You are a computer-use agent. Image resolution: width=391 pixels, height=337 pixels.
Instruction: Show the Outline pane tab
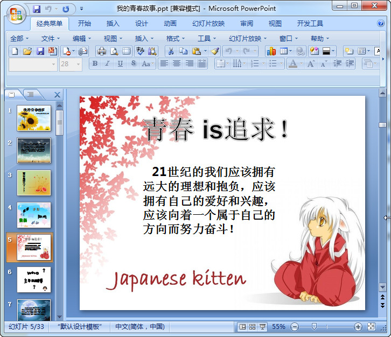point(30,94)
